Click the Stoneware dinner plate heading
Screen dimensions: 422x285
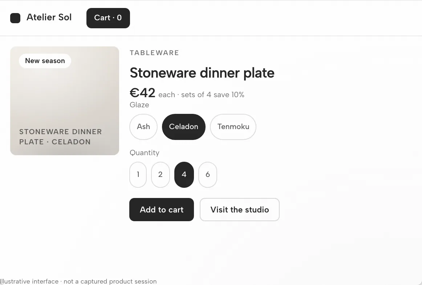[202, 73]
